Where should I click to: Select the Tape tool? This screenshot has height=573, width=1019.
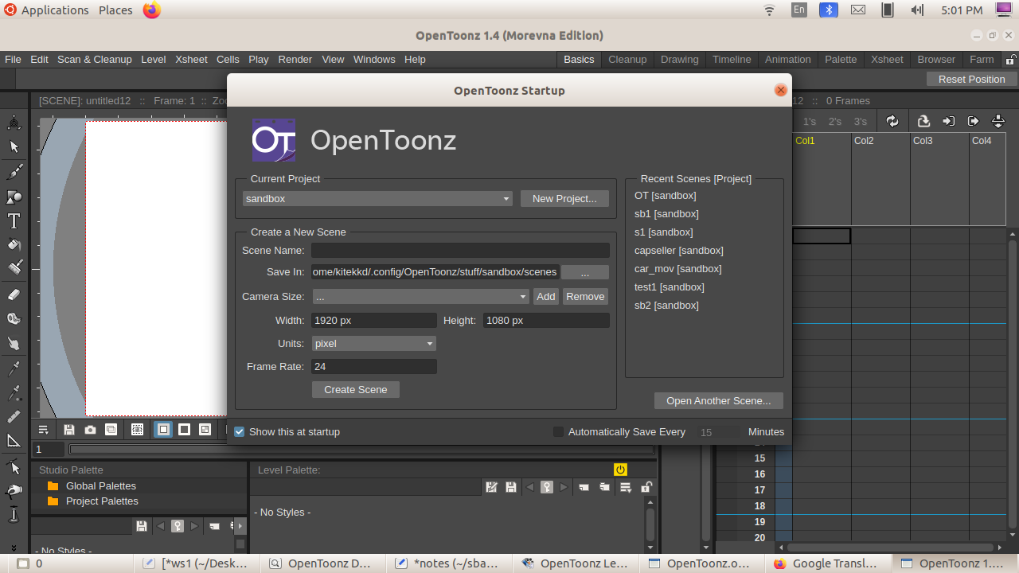tap(14, 319)
